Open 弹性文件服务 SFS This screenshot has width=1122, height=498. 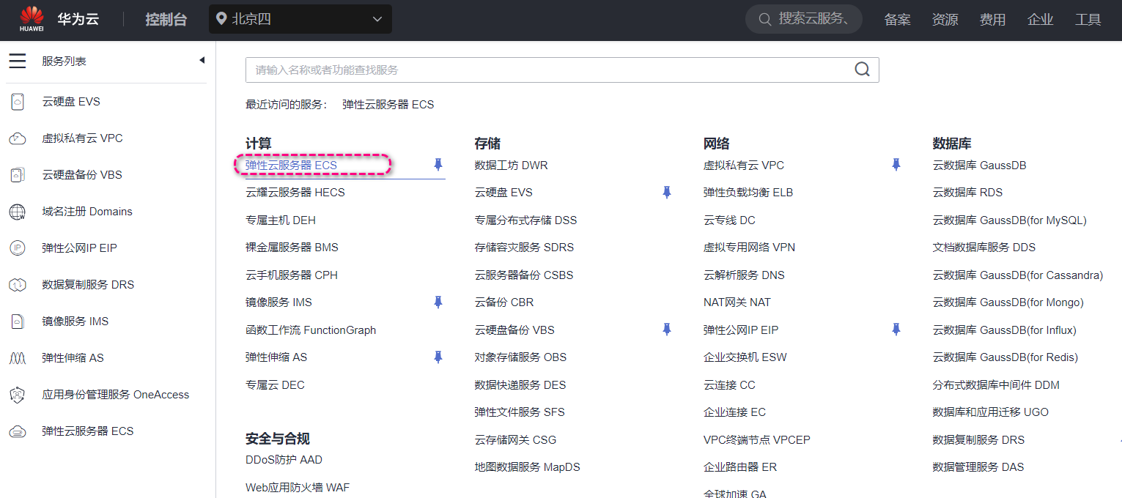click(x=520, y=412)
